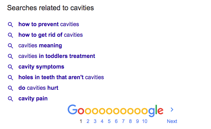Screen dimensions: 211x129
Task: Click the magnifier icon beside 'cavities in toddlers treatment'
Action: pos(10,56)
